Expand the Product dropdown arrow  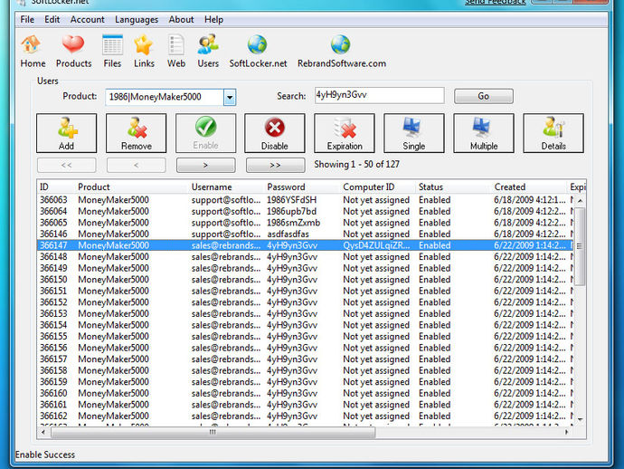click(x=230, y=97)
